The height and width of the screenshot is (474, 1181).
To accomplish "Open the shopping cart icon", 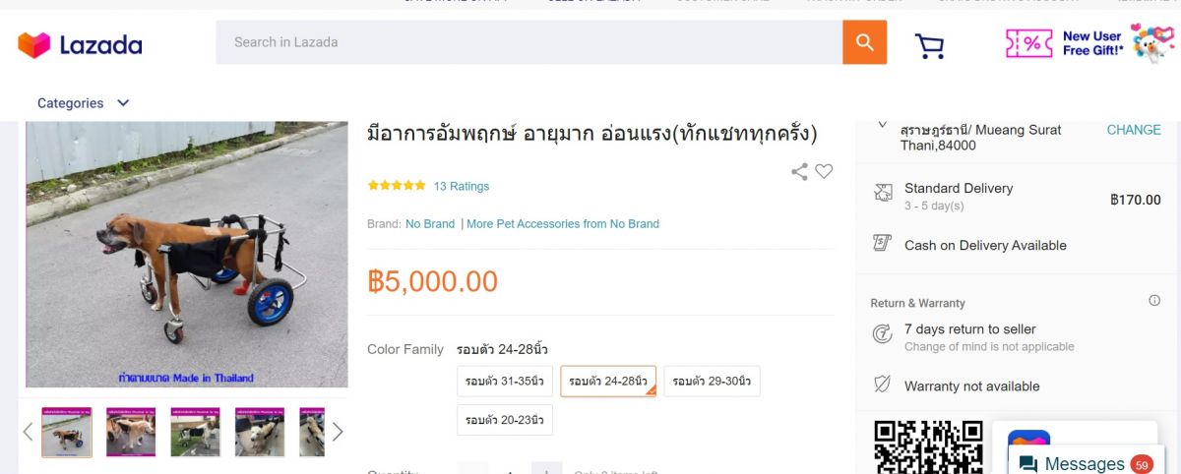I will (929, 45).
